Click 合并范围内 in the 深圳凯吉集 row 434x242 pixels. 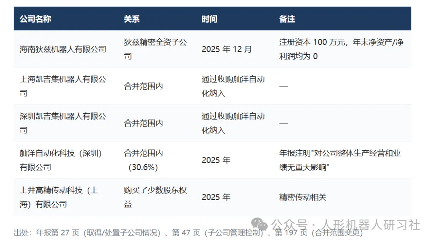tap(143, 123)
